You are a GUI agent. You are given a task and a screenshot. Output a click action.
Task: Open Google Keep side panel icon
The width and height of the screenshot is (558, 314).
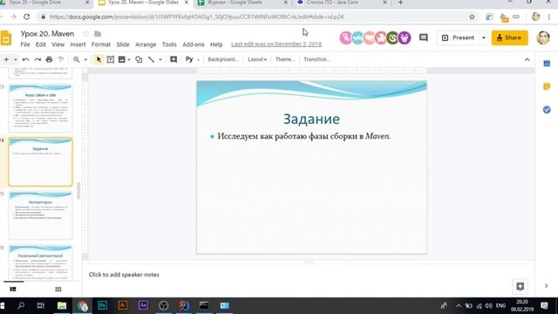click(547, 86)
